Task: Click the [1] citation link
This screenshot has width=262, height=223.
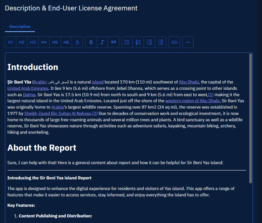Action: pos(211,94)
